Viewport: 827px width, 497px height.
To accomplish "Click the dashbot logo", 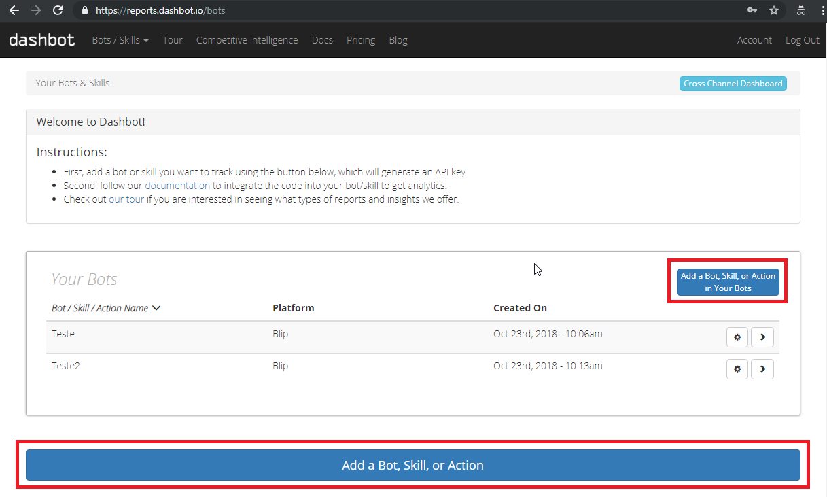I will 42,40.
